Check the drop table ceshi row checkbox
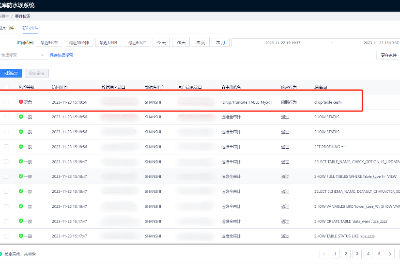Image resolution: width=400 pixels, height=268 pixels. click(x=6, y=102)
